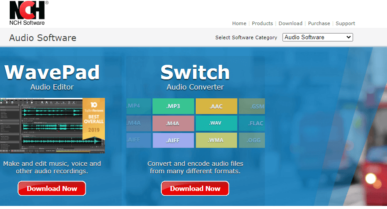Screen dimensions: 387x209
Task: Click the NCH Software logo
Action: [28, 13]
